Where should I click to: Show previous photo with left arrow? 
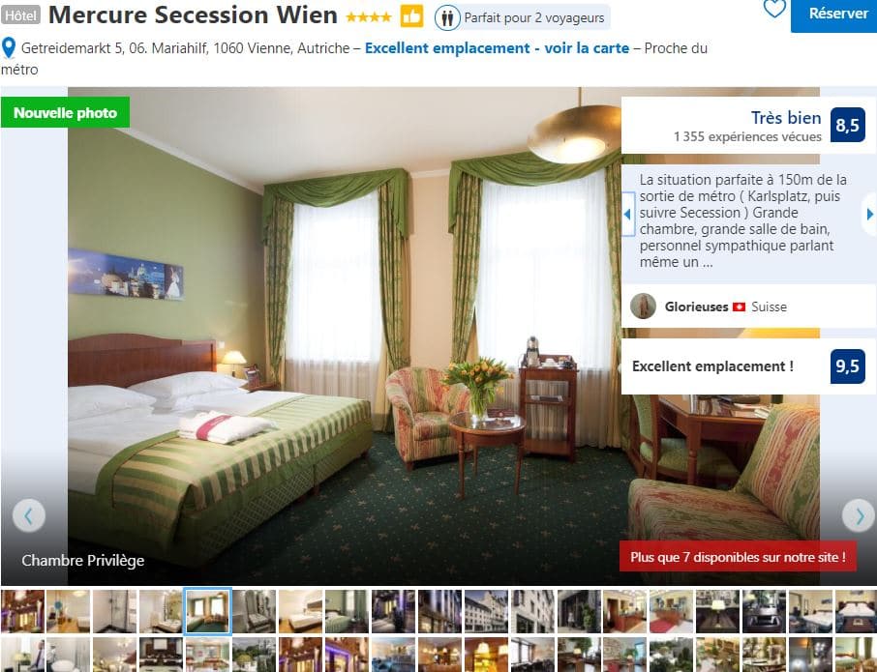pyautogui.click(x=28, y=515)
